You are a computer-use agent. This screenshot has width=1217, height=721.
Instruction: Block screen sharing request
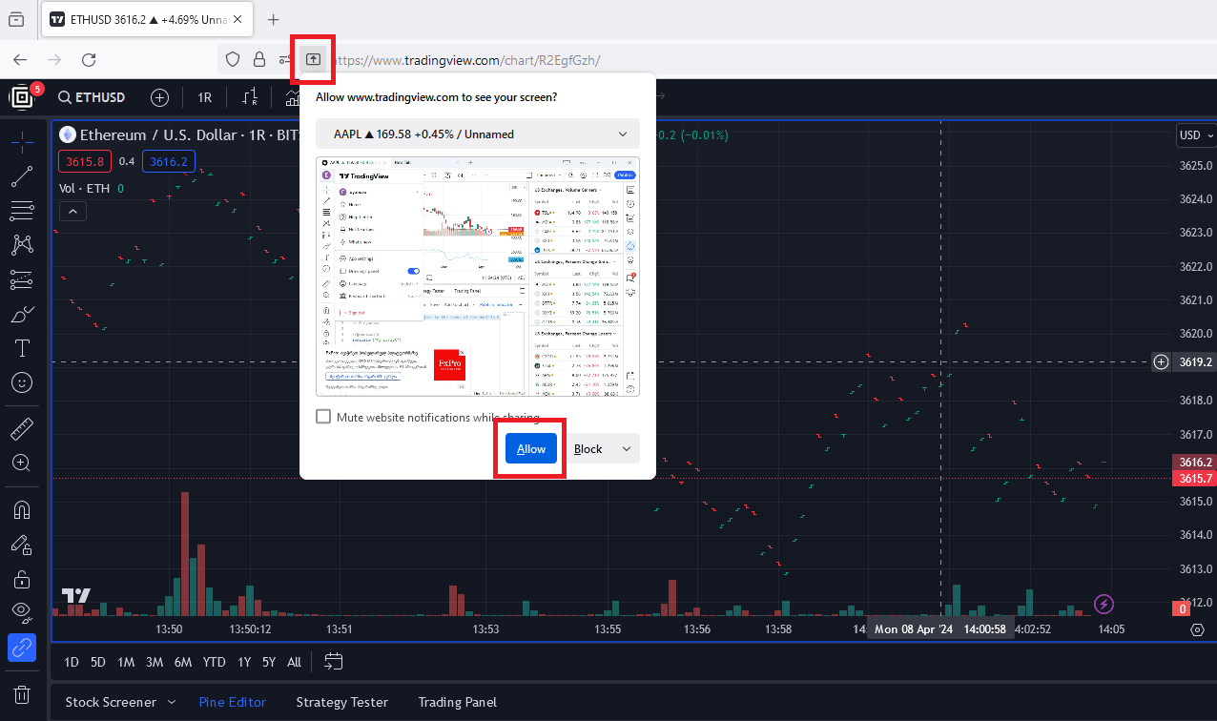(588, 448)
